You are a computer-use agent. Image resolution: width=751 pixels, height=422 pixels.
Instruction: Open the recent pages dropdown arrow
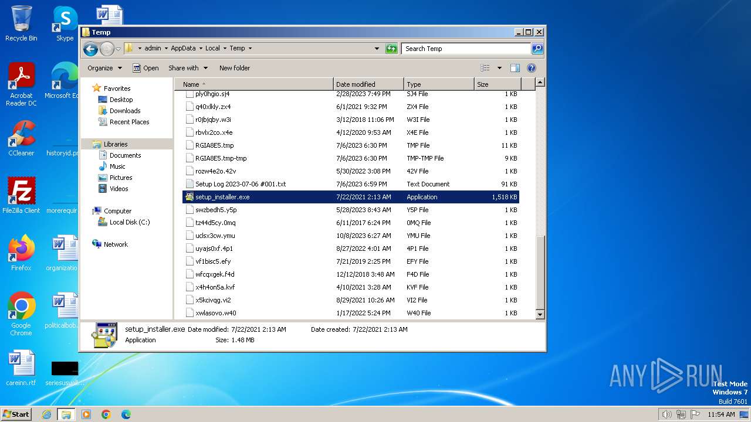tap(118, 49)
